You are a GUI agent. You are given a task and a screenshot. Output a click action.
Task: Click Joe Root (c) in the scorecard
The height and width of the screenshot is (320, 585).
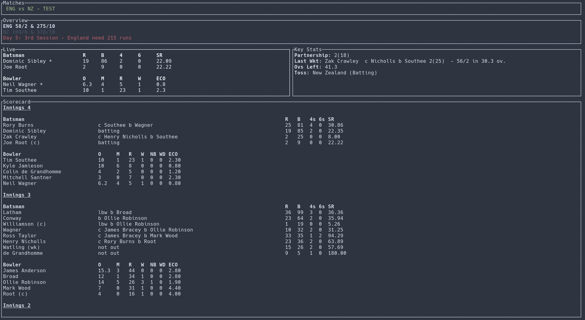(21, 143)
